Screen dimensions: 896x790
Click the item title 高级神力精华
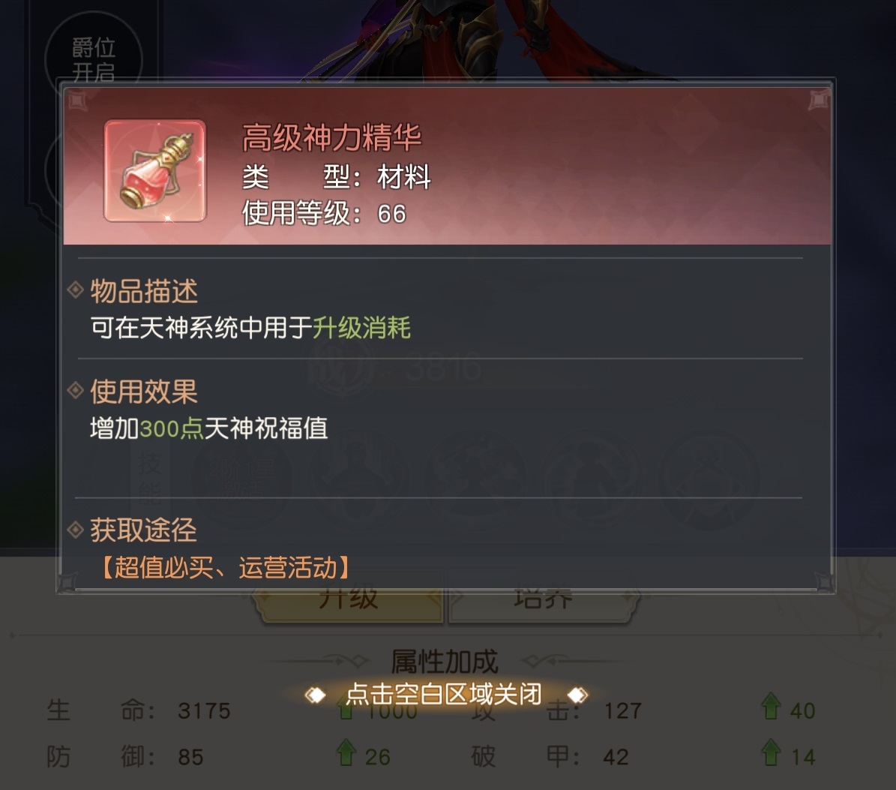coord(332,138)
